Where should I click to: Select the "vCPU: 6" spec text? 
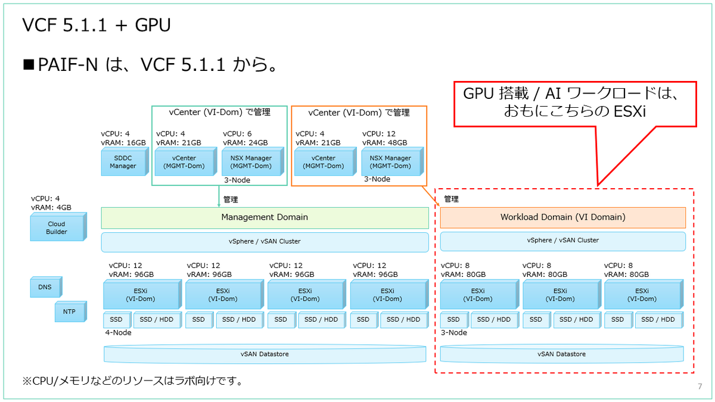click(237, 134)
